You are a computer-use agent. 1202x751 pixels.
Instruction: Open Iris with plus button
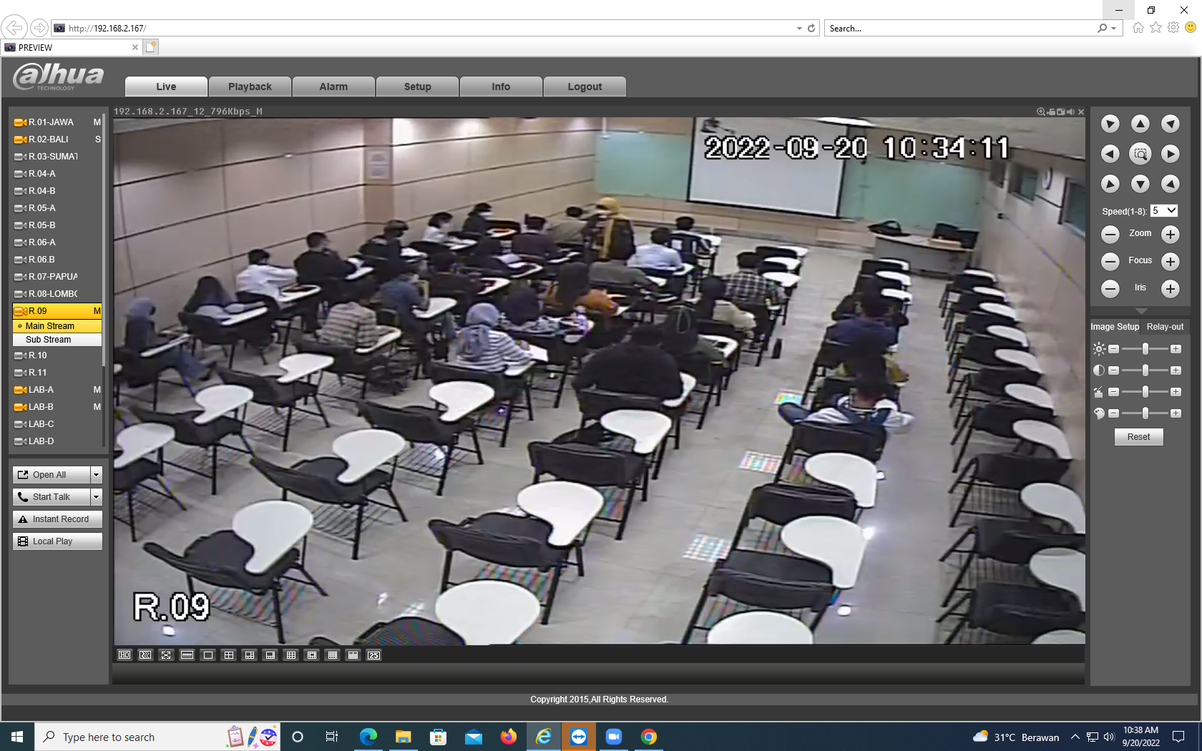[1170, 288]
